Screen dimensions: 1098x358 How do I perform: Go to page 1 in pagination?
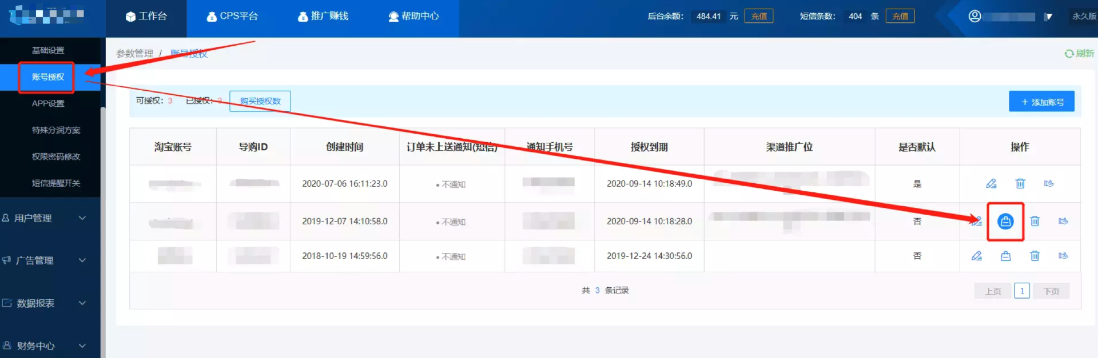click(1022, 291)
